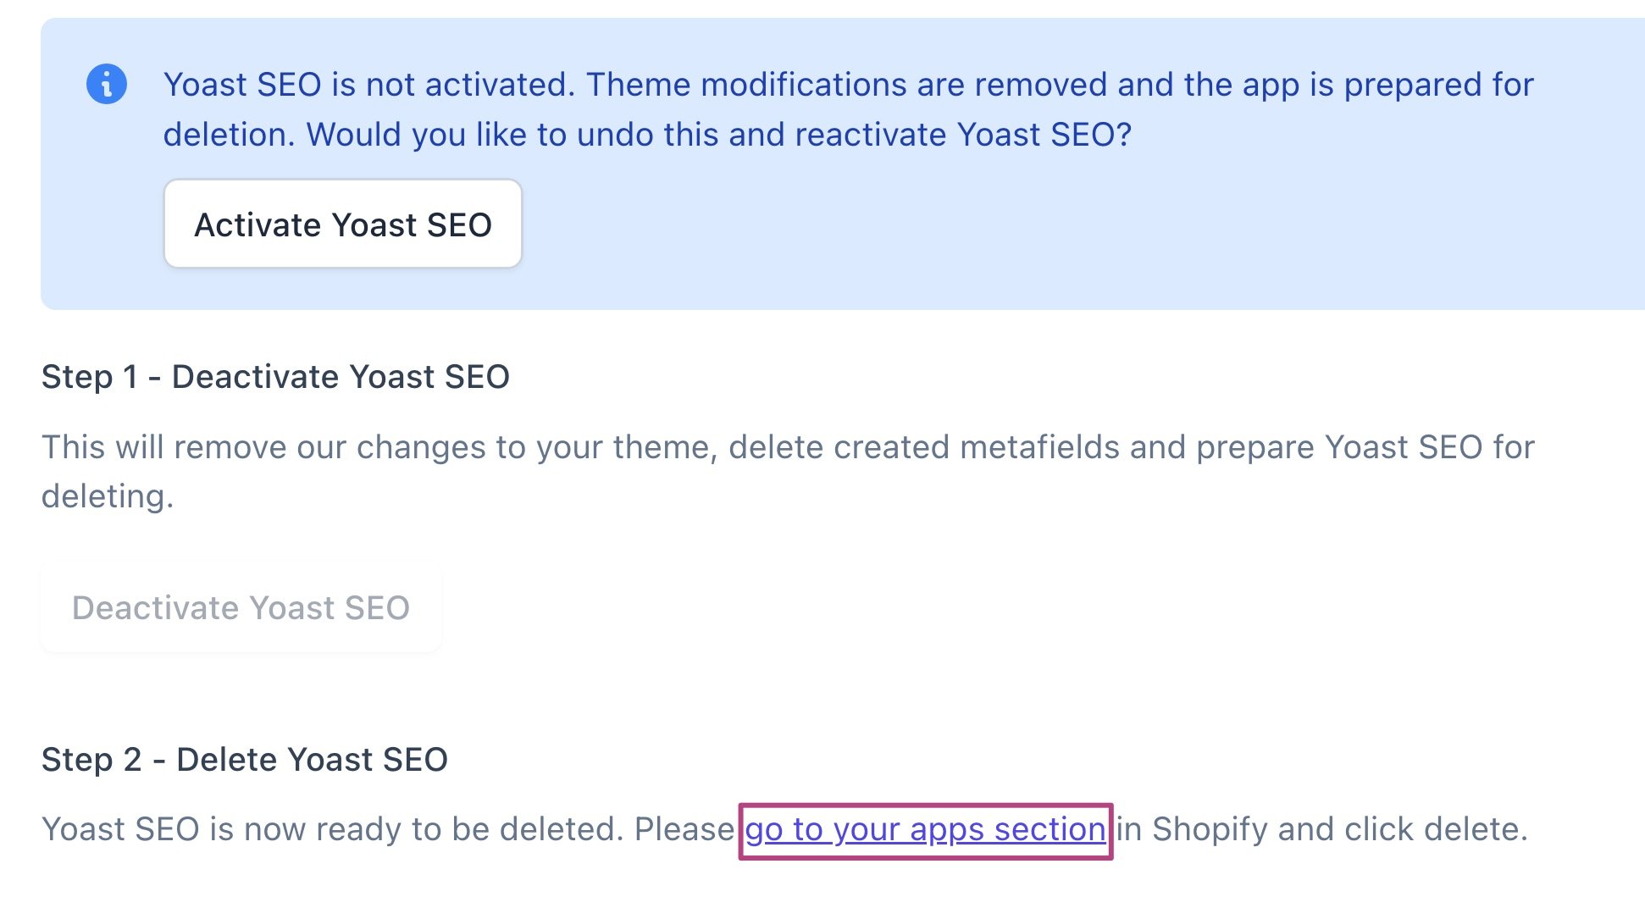The image size is (1645, 908).
Task: Open the 'go to your apps section' link
Action: click(925, 829)
